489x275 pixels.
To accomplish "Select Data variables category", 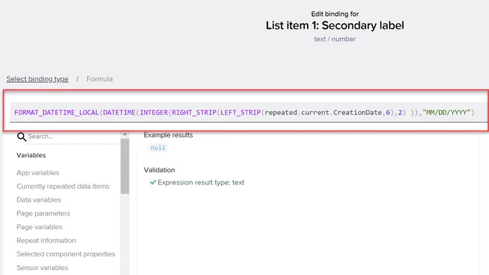I will pos(39,200).
